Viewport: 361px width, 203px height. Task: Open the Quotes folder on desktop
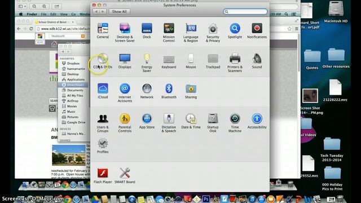312,59
